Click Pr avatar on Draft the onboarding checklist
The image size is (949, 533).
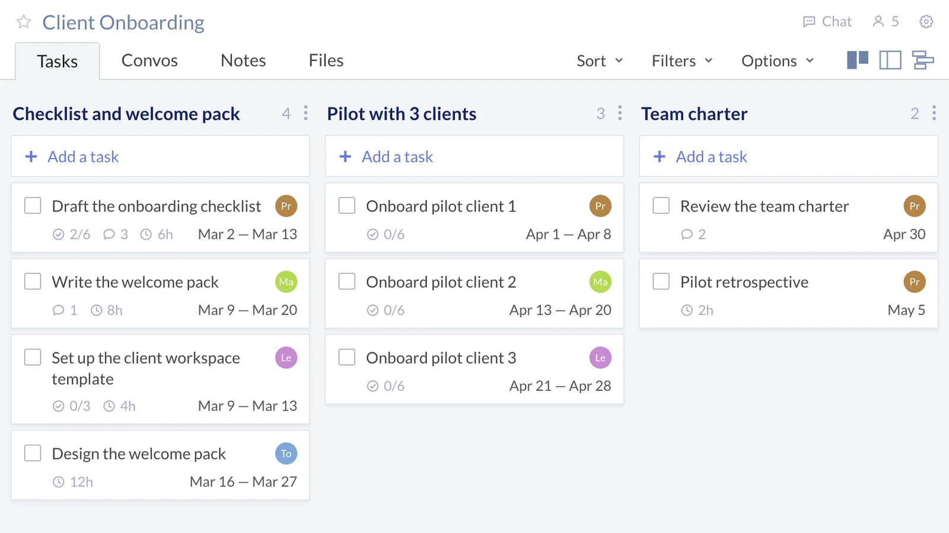point(286,206)
